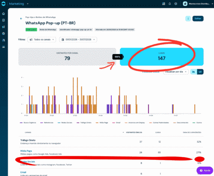Open the Redes Sociais channel link
Viewport: 214px width, 176px height.
28,161
